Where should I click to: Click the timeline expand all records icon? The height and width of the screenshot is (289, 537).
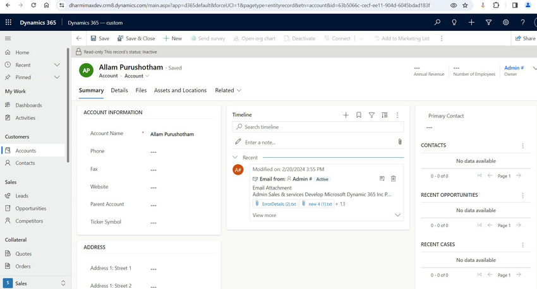point(385,115)
